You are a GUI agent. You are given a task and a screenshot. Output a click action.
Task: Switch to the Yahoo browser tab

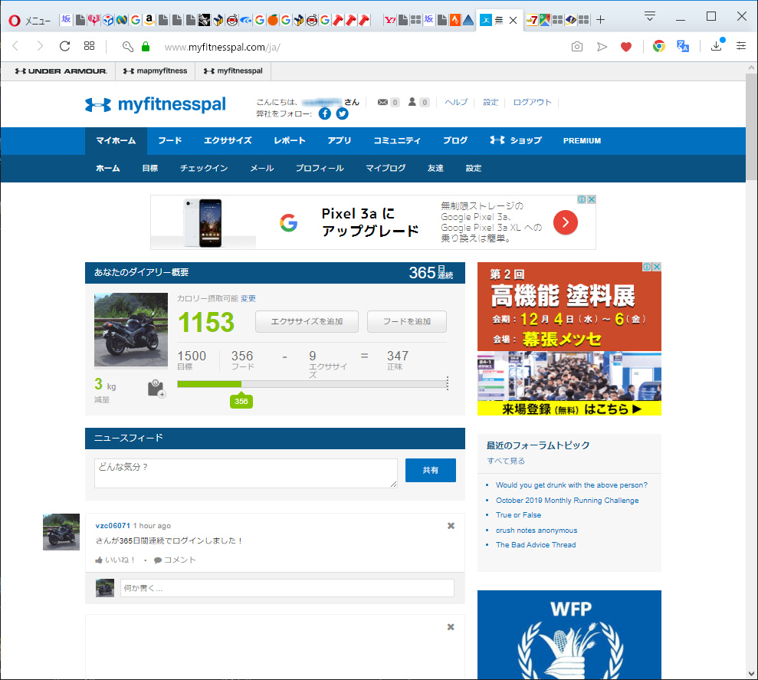point(389,20)
